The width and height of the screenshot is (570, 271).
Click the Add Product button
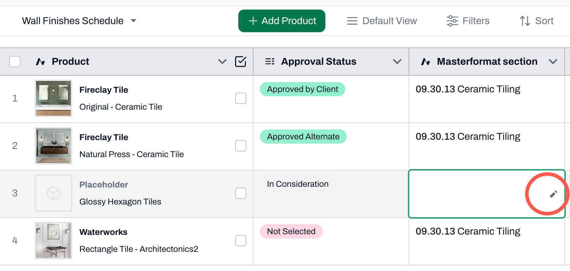pos(282,21)
